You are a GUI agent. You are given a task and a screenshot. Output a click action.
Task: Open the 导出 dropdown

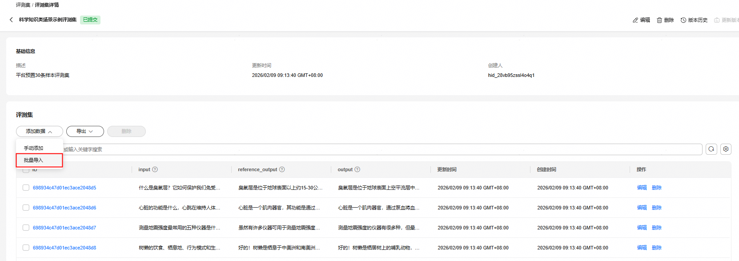point(85,132)
